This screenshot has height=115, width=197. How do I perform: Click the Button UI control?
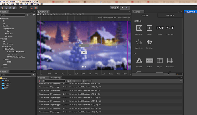[149, 61]
